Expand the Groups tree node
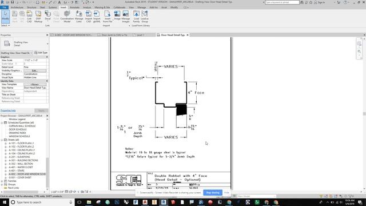The image size is (366, 206). coord(2,184)
